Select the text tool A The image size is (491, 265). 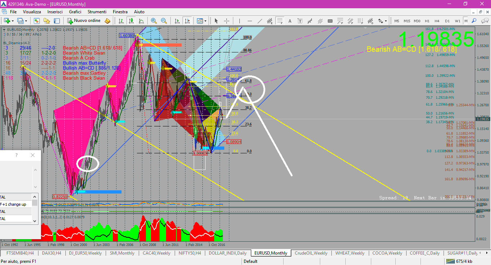click(290, 21)
